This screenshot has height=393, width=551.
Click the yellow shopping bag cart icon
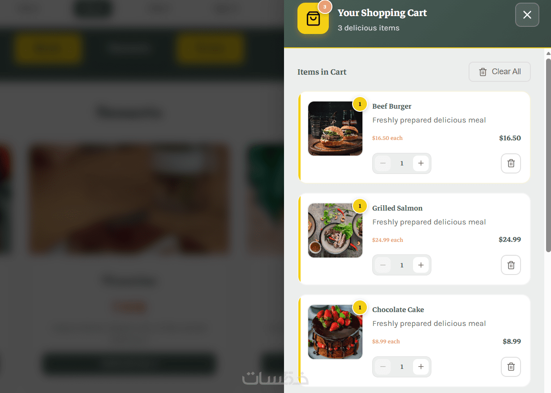pos(313,18)
